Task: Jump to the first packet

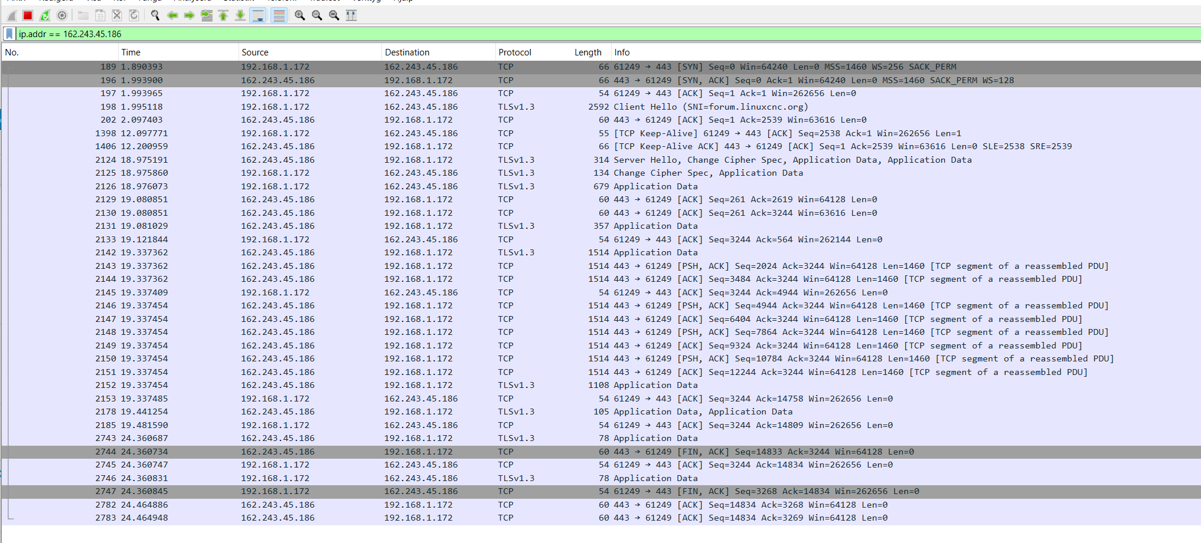Action: [224, 15]
